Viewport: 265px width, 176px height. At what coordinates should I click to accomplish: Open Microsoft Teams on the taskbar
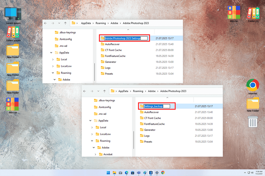139,173
